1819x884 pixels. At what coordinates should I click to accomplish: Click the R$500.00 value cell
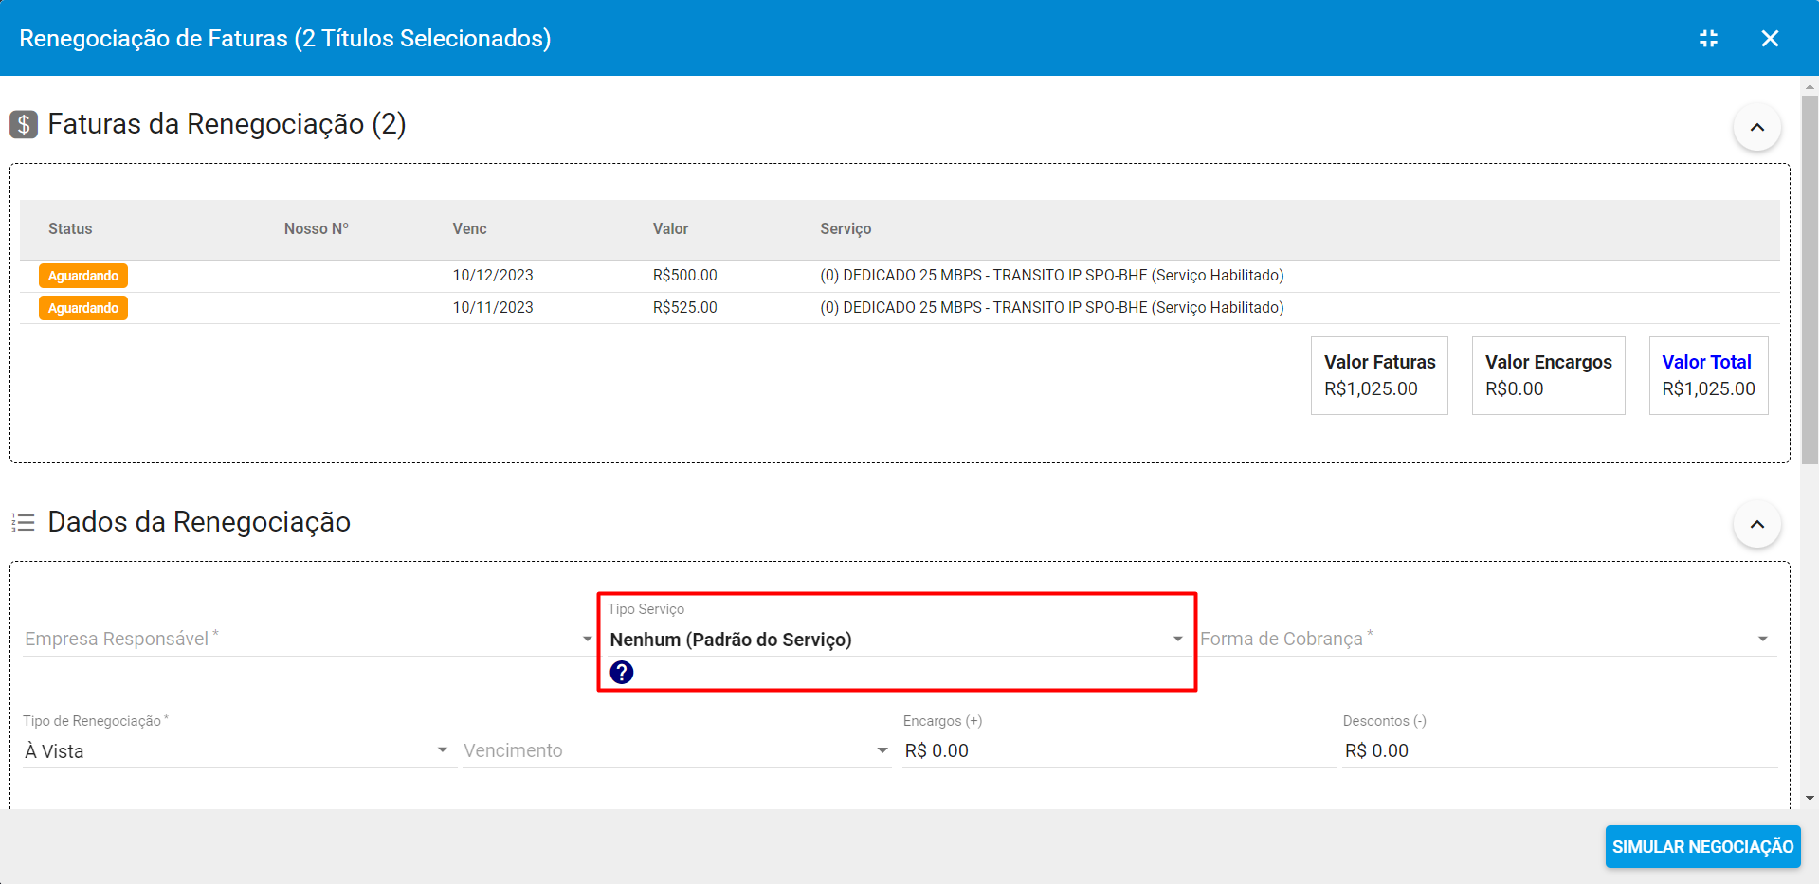pos(684,276)
